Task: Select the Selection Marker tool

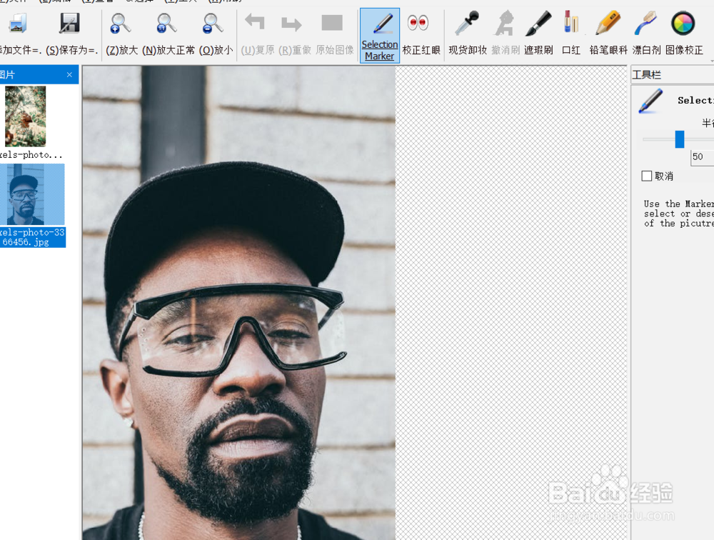Action: [380, 36]
